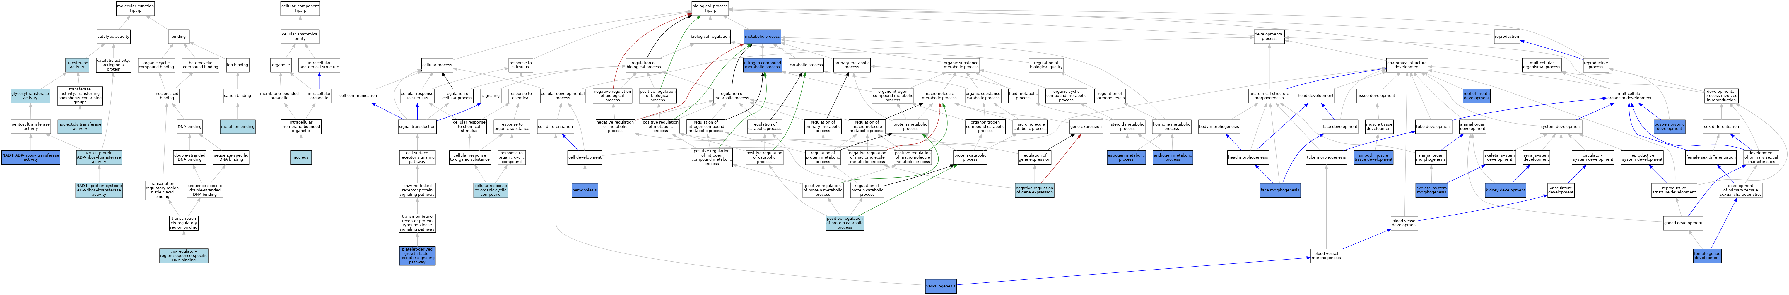
Task: Select the 'cation binding' node
Action: (237, 96)
